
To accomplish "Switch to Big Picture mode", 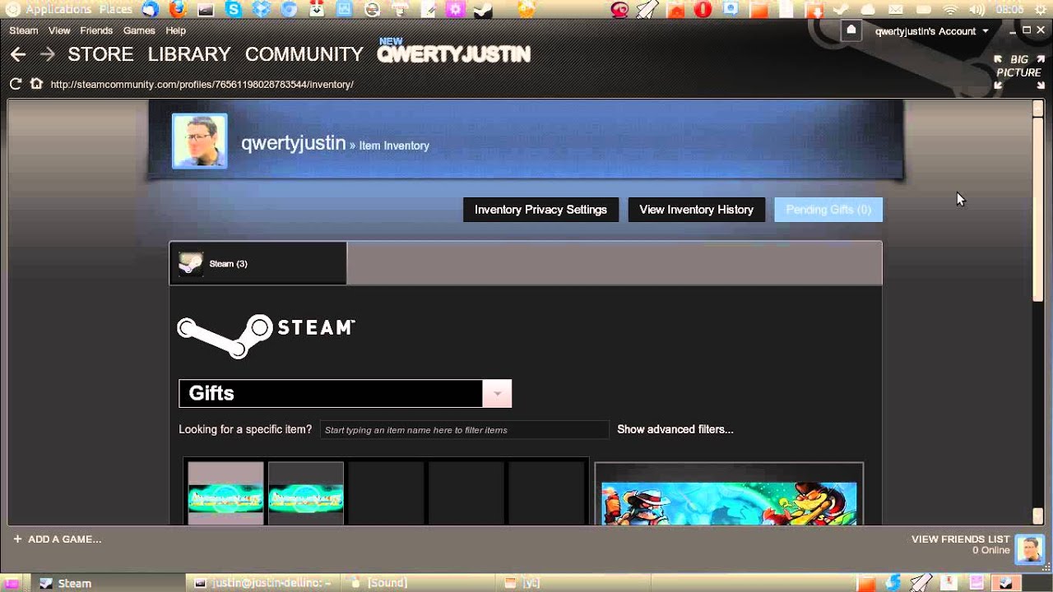I will point(1018,72).
